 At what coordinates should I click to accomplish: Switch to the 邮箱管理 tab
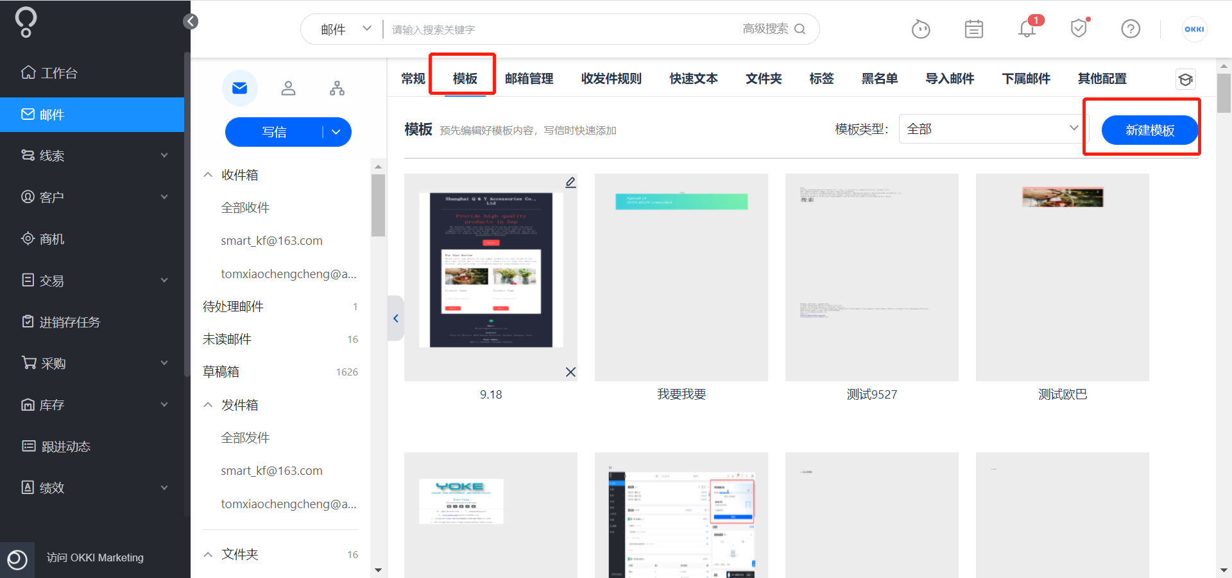click(529, 79)
